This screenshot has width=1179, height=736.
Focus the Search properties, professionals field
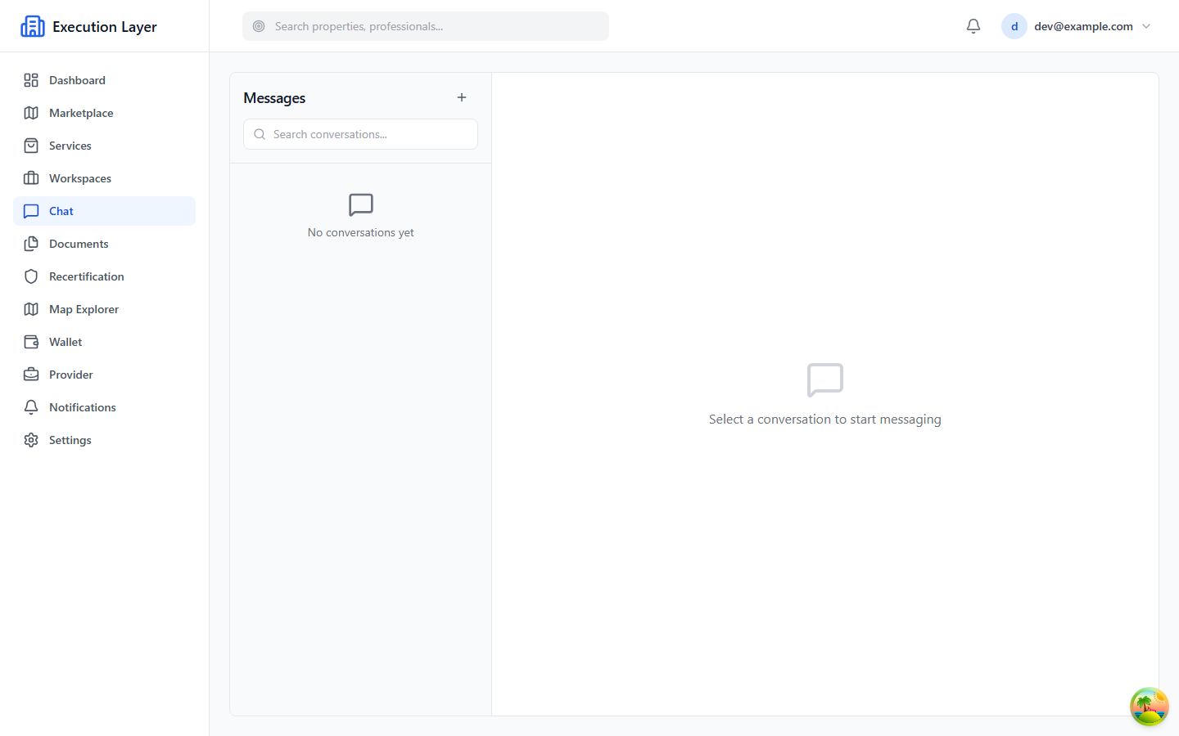tap(426, 26)
